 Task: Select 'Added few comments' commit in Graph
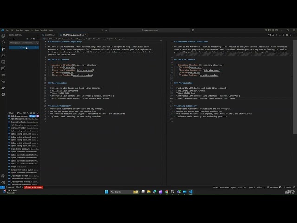pos(24,119)
